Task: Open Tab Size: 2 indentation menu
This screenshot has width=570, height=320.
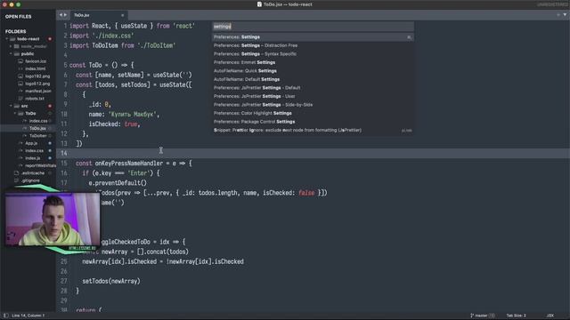Action: coord(517,316)
